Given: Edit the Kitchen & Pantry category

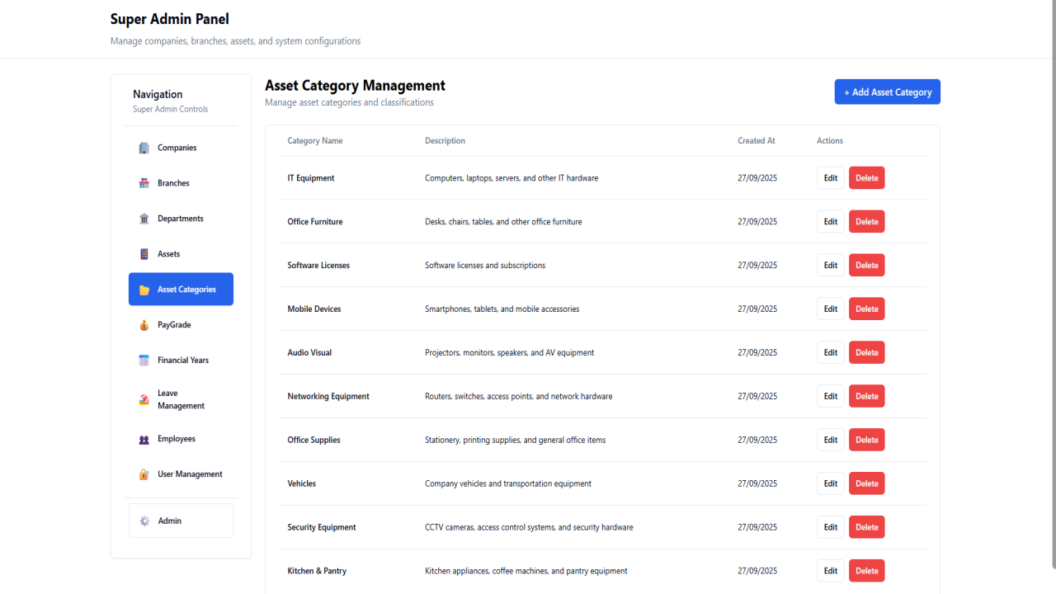Looking at the screenshot, I should click(830, 572).
